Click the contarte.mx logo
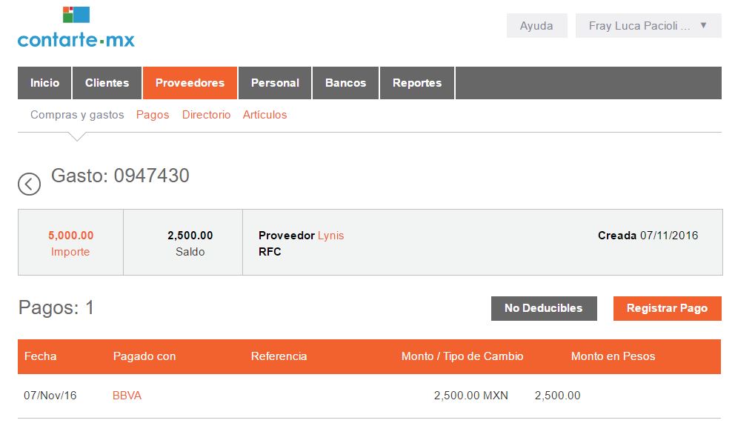The width and height of the screenshot is (755, 423). point(76,27)
